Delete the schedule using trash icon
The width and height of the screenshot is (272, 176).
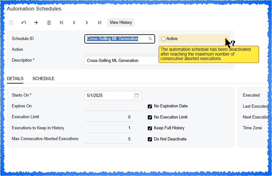pos(49,23)
